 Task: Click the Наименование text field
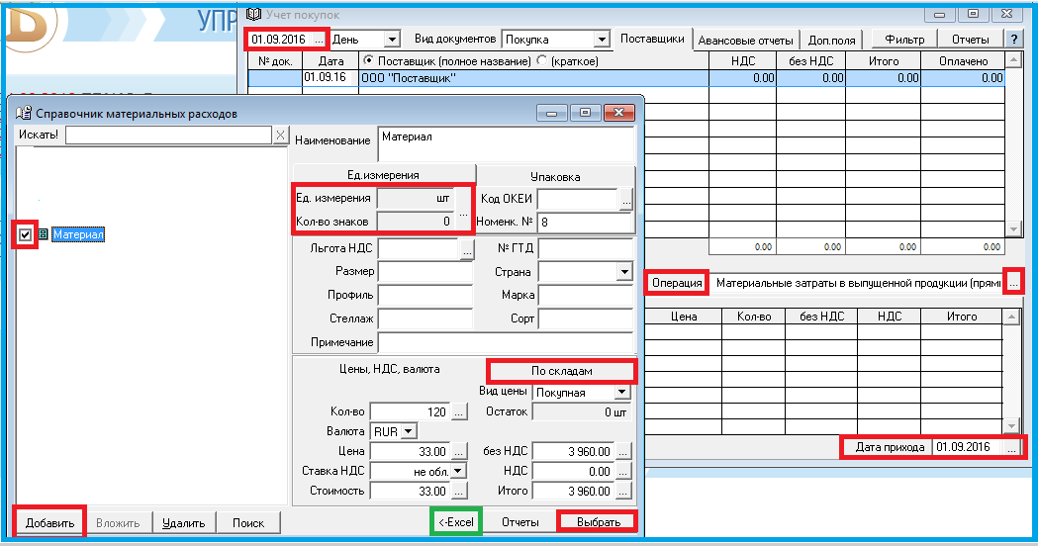point(507,143)
